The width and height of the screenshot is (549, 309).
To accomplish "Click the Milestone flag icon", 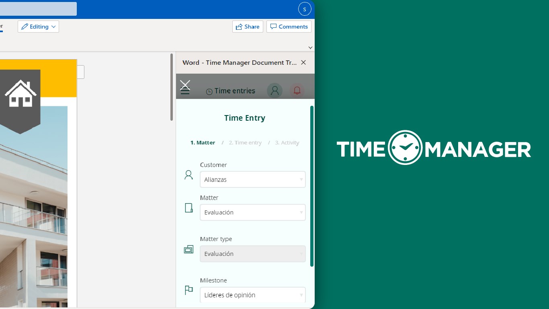I will [x=188, y=290].
